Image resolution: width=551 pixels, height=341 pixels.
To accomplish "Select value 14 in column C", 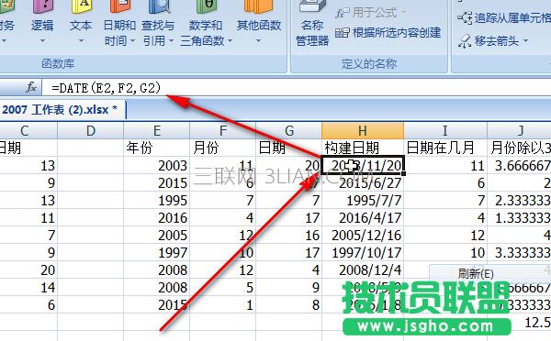I will [x=28, y=288].
